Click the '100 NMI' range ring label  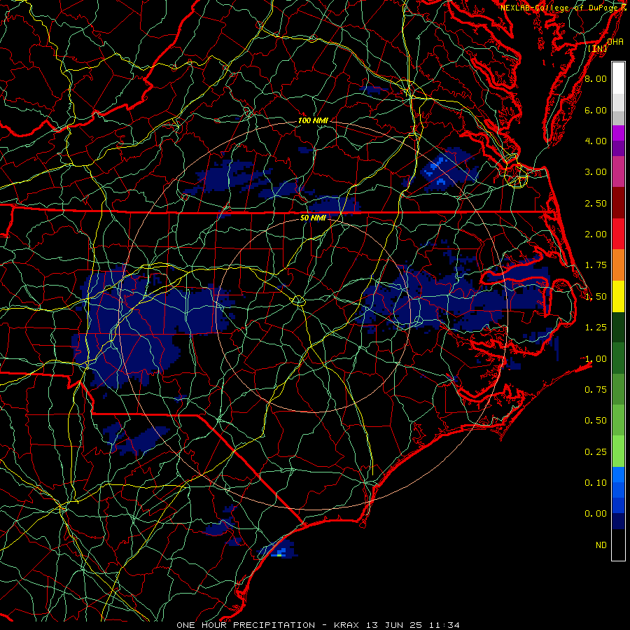[313, 120]
